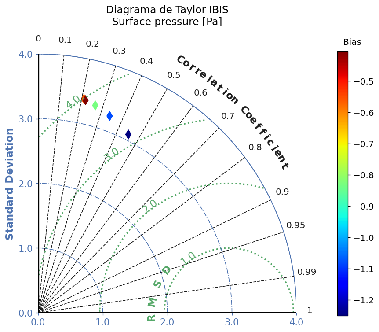Click the green RMSD label
The width and height of the screenshot is (379, 332).
[x=159, y=294]
